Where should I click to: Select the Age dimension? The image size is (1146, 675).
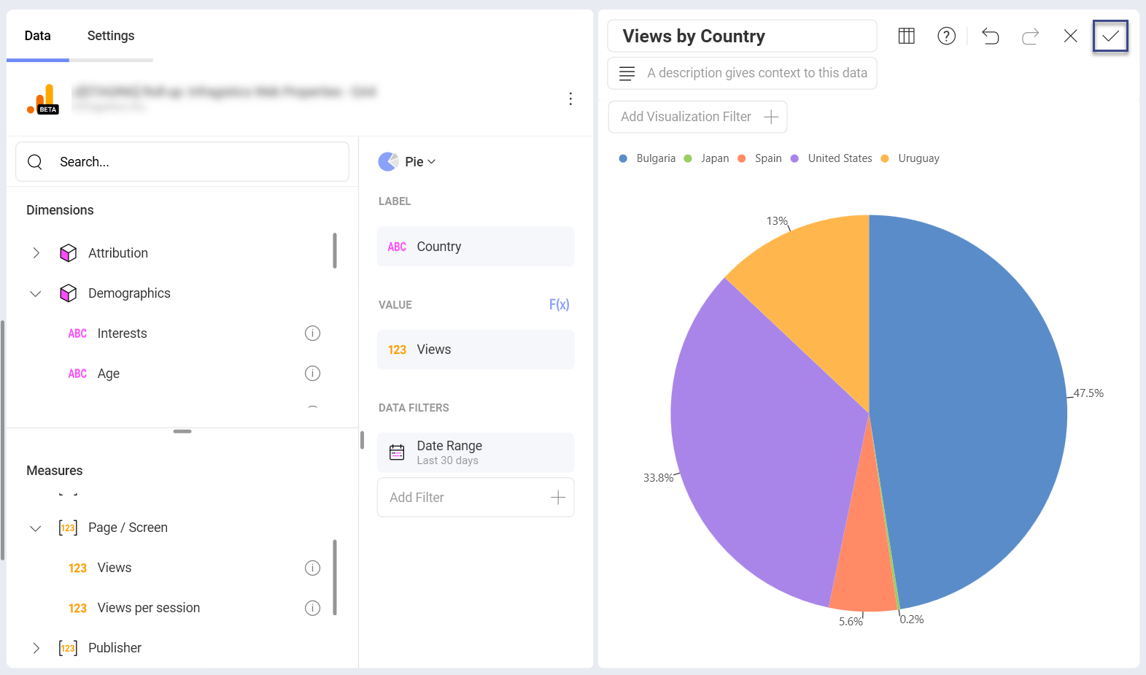click(109, 374)
